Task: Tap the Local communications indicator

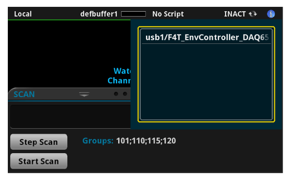Action: point(23,14)
